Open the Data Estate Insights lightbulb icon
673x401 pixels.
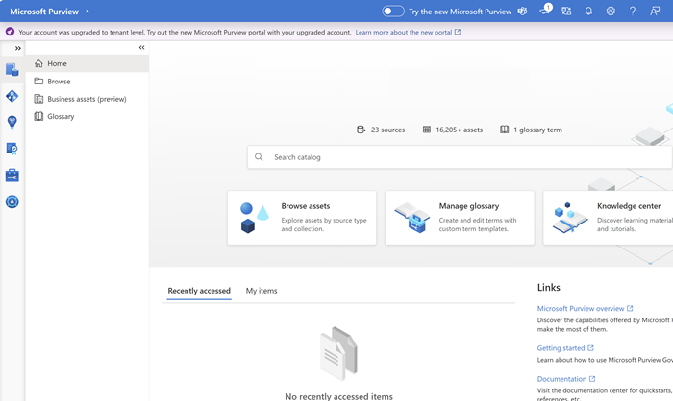[x=12, y=122]
